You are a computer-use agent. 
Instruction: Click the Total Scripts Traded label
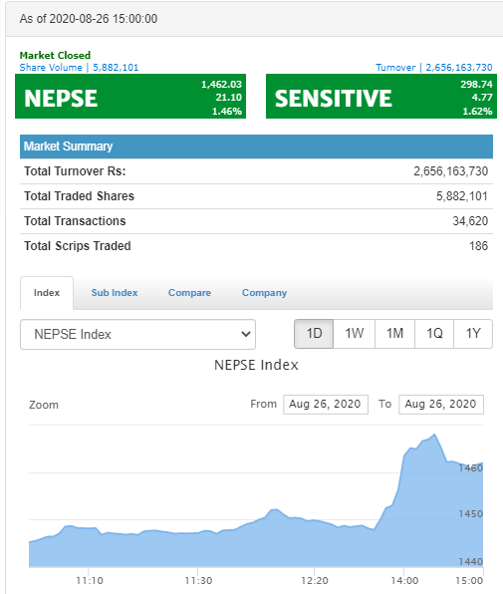tap(78, 246)
